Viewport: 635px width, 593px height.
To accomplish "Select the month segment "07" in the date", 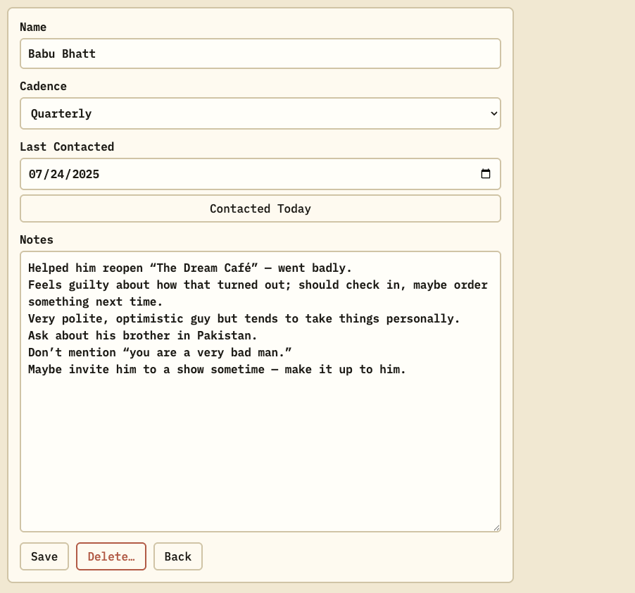I will [x=35, y=174].
